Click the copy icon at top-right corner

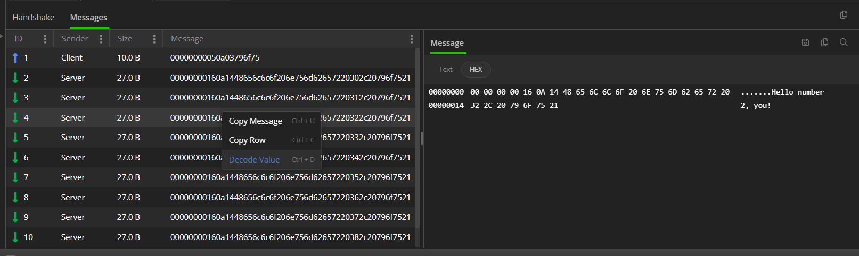[x=844, y=15]
